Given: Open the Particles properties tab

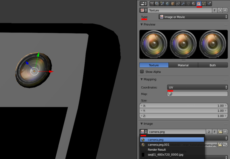Looking at the screenshot, I should pyautogui.click(x=204, y=3).
